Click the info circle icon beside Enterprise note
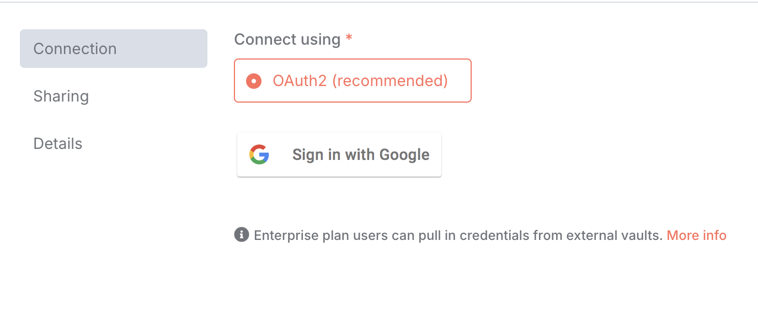758x310 pixels. pyautogui.click(x=242, y=235)
